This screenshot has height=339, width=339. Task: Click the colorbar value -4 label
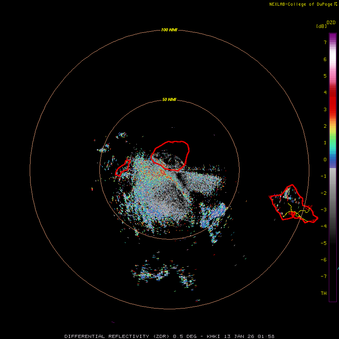pos(324,226)
